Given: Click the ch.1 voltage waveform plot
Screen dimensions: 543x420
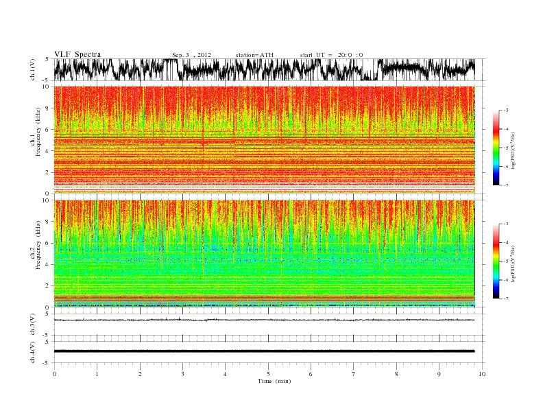Looking at the screenshot, I should pyautogui.click(x=264, y=69).
